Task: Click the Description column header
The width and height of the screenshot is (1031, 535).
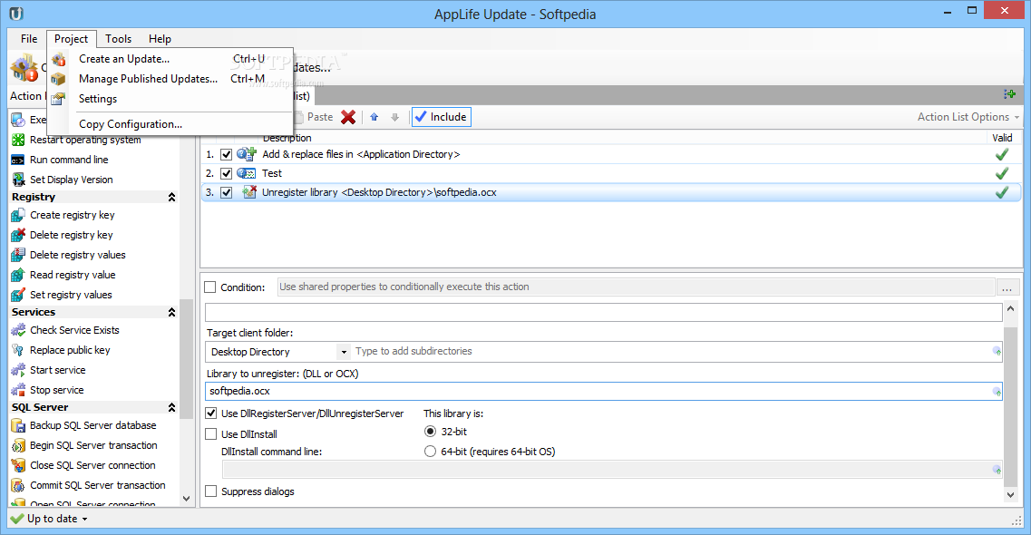Action: coord(287,138)
